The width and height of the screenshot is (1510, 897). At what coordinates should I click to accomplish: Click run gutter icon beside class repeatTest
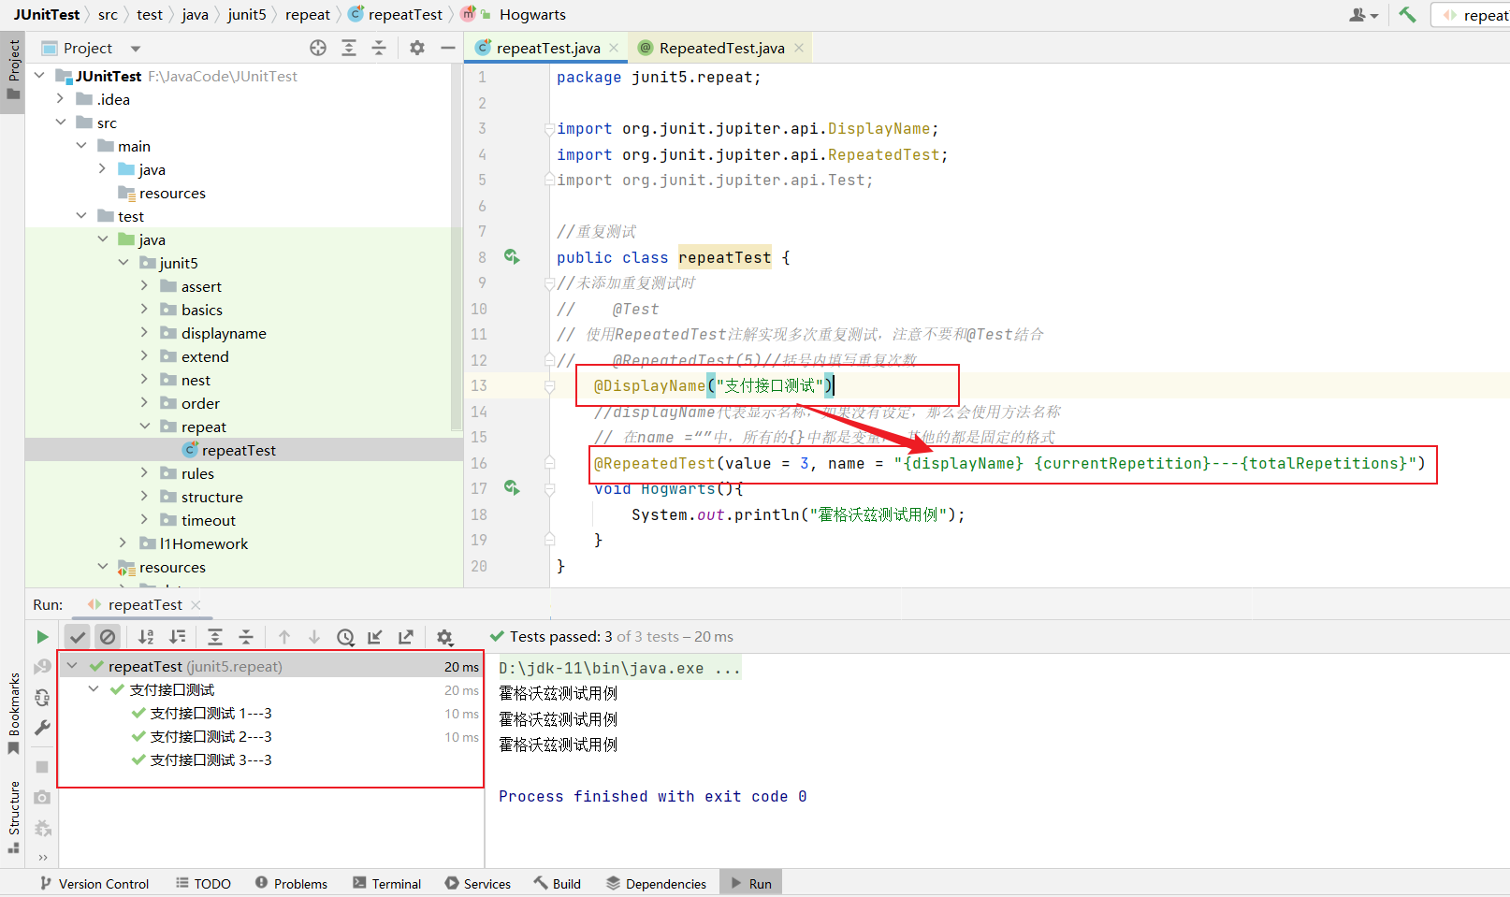coord(512,256)
